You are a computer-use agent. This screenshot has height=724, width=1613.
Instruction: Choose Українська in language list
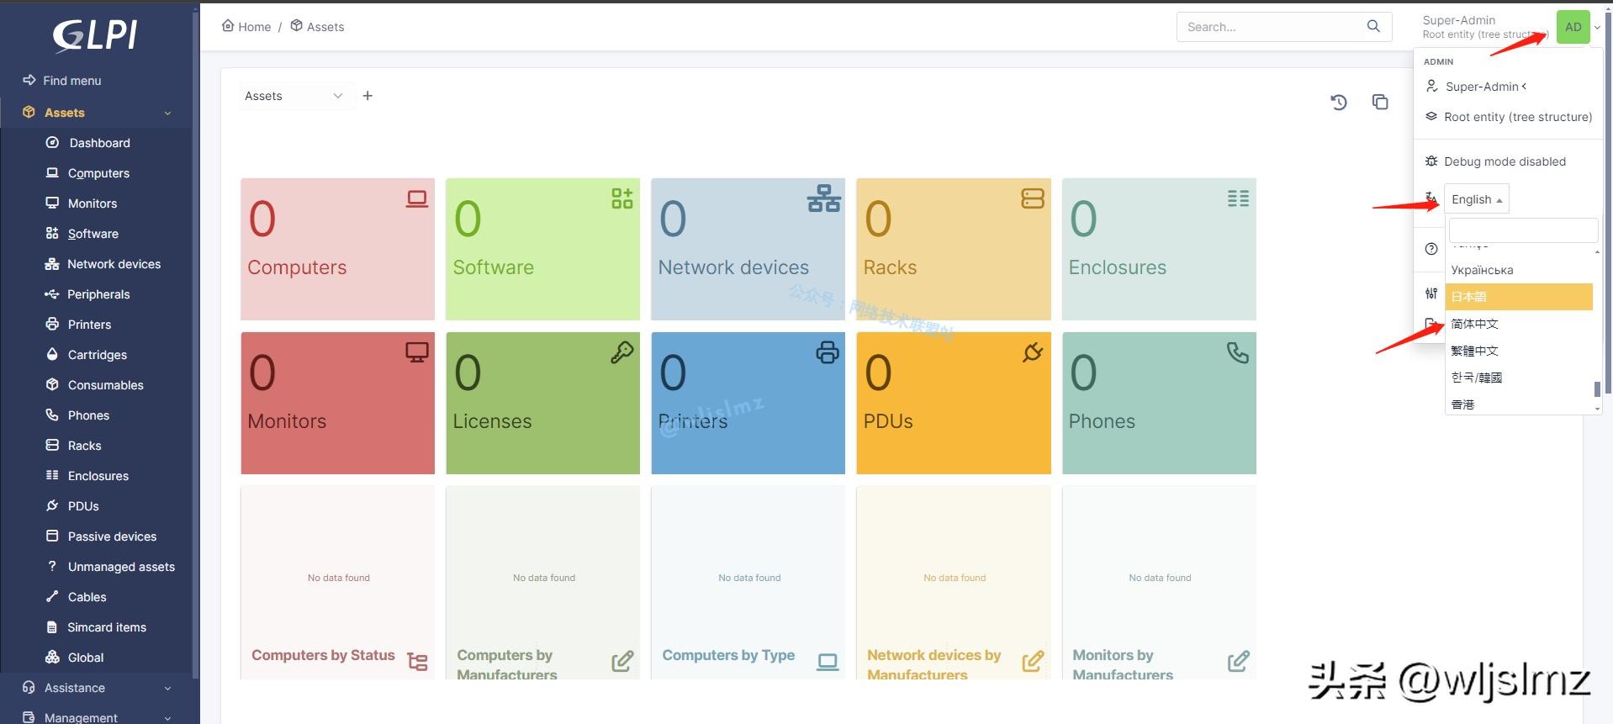(1482, 270)
